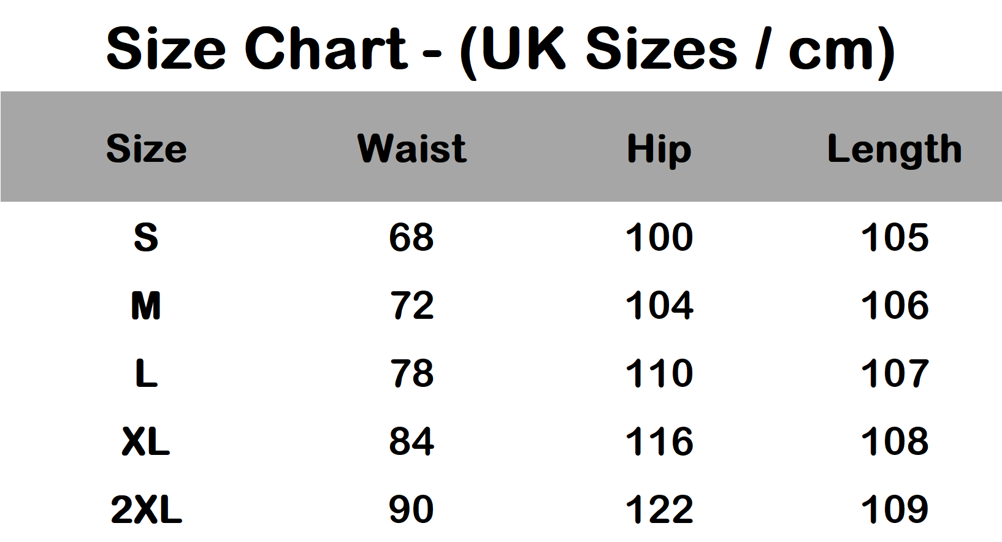The image size is (1002, 542).
Task: Select the S size row label
Action: [146, 237]
